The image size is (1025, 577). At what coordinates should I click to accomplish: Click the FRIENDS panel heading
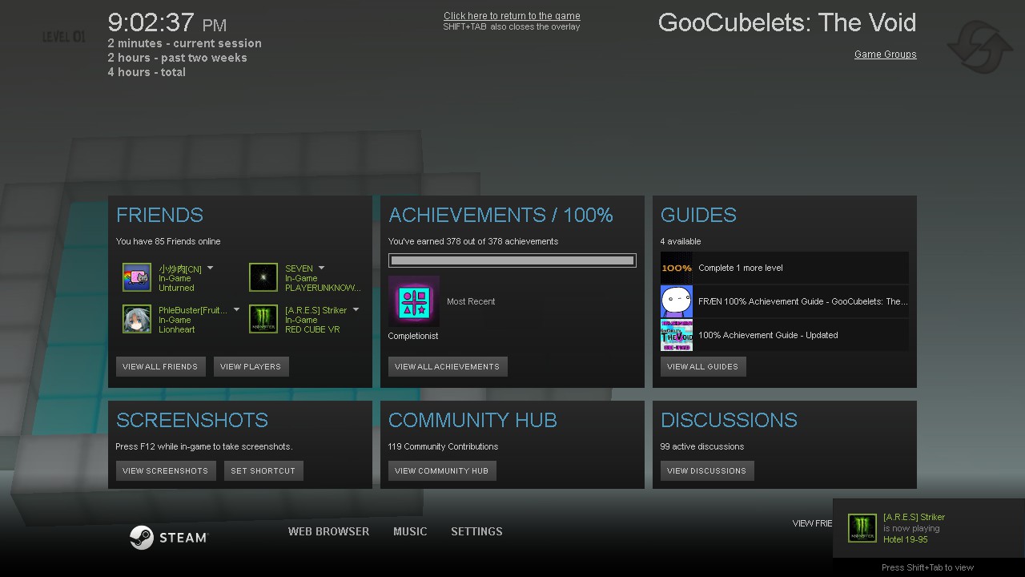pos(159,215)
